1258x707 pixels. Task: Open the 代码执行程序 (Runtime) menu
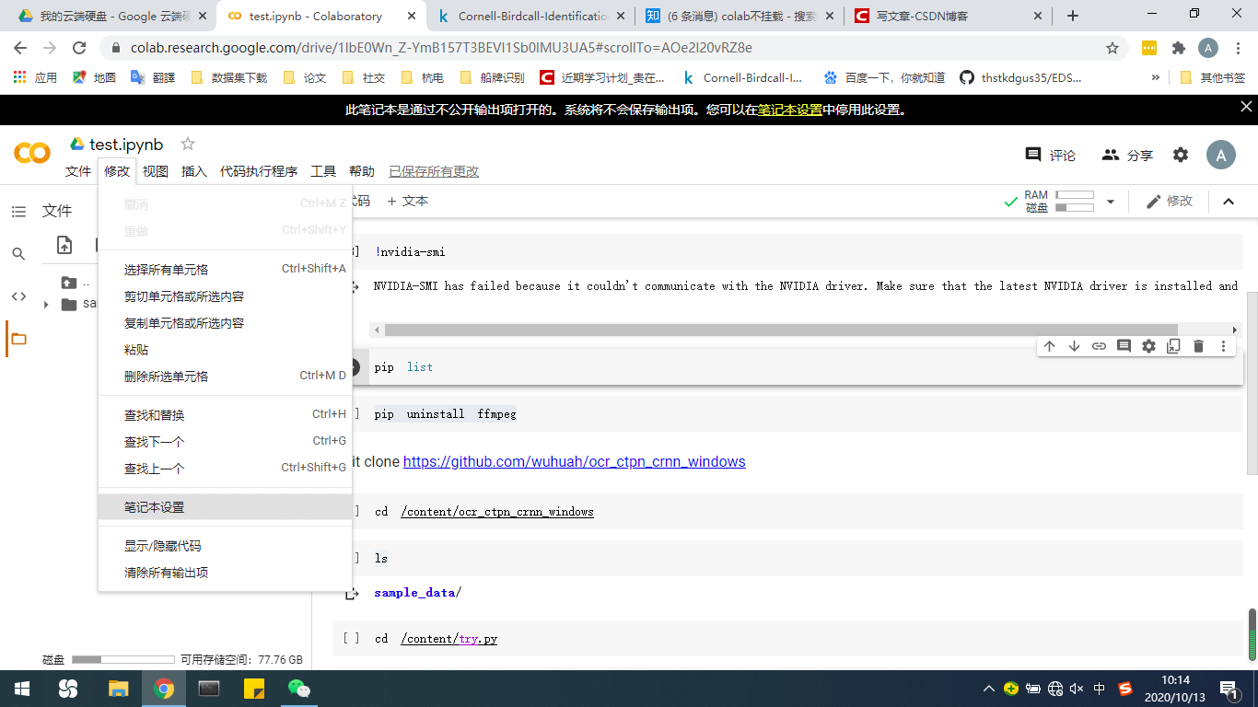click(259, 171)
